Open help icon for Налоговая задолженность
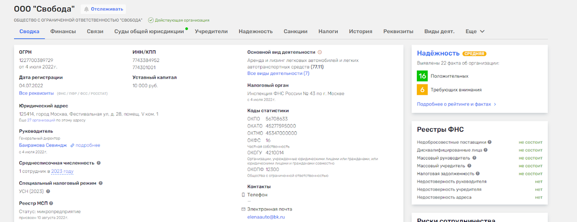 pos(478,174)
